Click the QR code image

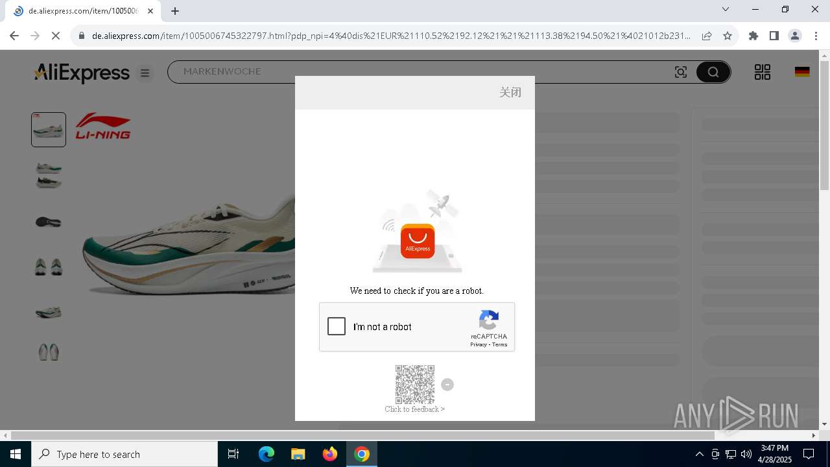[x=415, y=384]
